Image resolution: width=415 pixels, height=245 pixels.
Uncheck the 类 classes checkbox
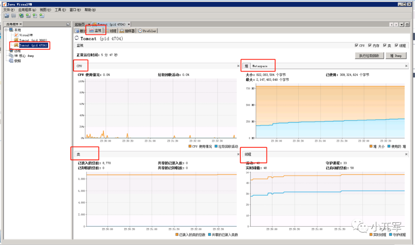click(385, 46)
